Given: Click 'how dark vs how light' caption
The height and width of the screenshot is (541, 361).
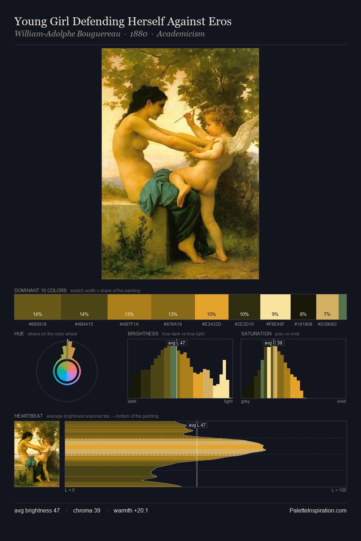Looking at the screenshot, I should (183, 334).
